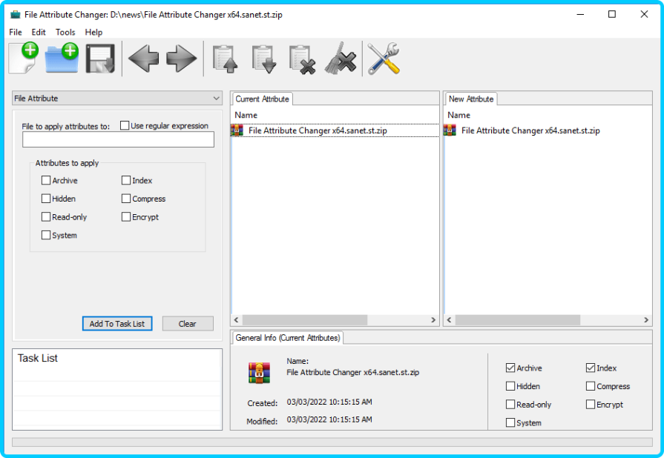This screenshot has height=458, width=664.
Task: Click the Add File toolbar icon
Action: click(x=22, y=58)
